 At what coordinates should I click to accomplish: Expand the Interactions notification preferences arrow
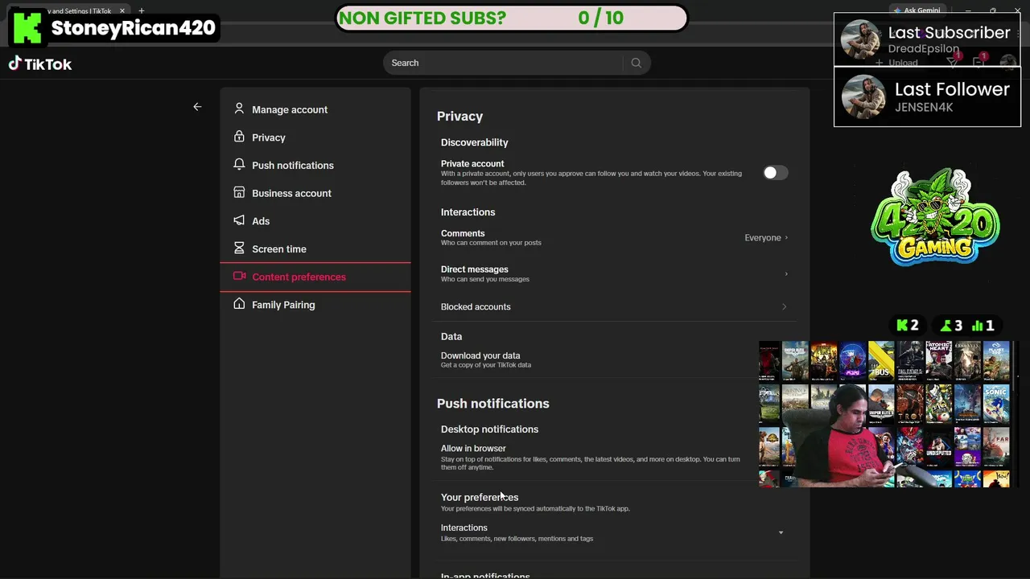[781, 532]
